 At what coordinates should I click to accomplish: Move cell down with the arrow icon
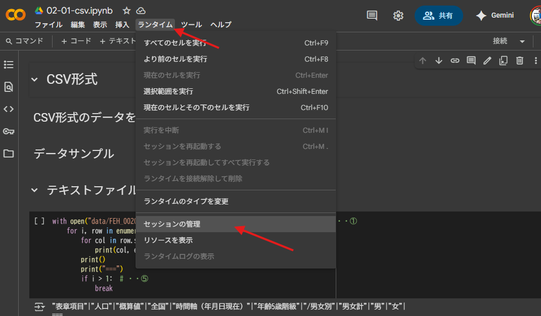point(439,61)
